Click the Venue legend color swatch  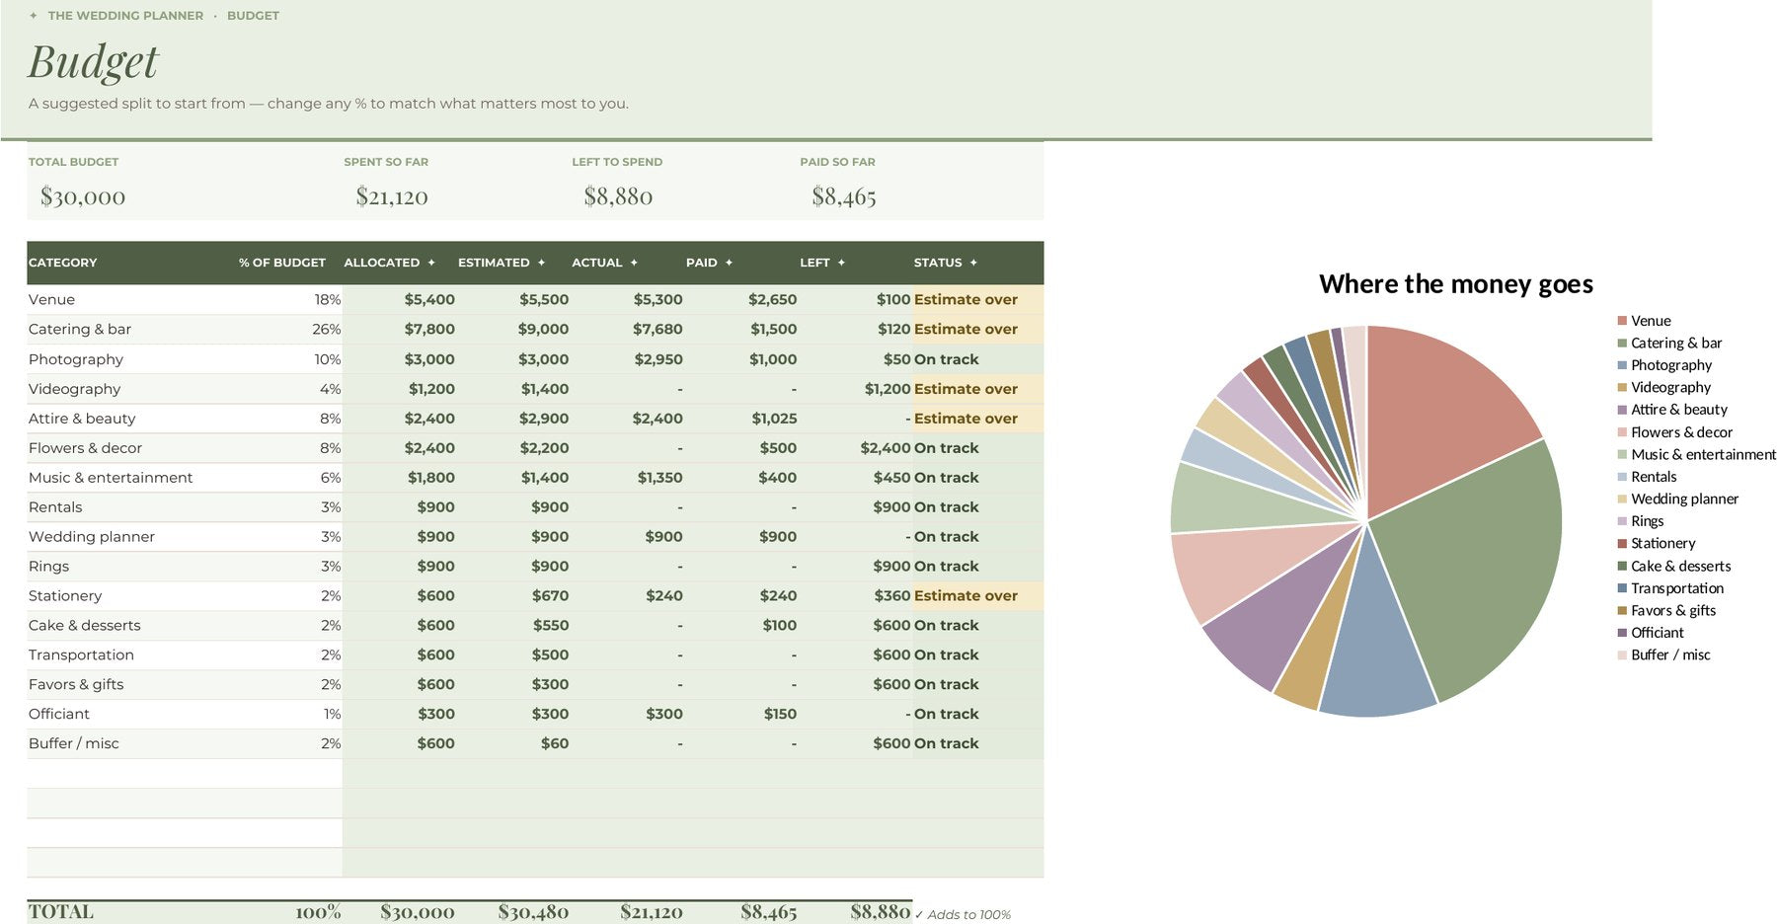[1622, 321]
